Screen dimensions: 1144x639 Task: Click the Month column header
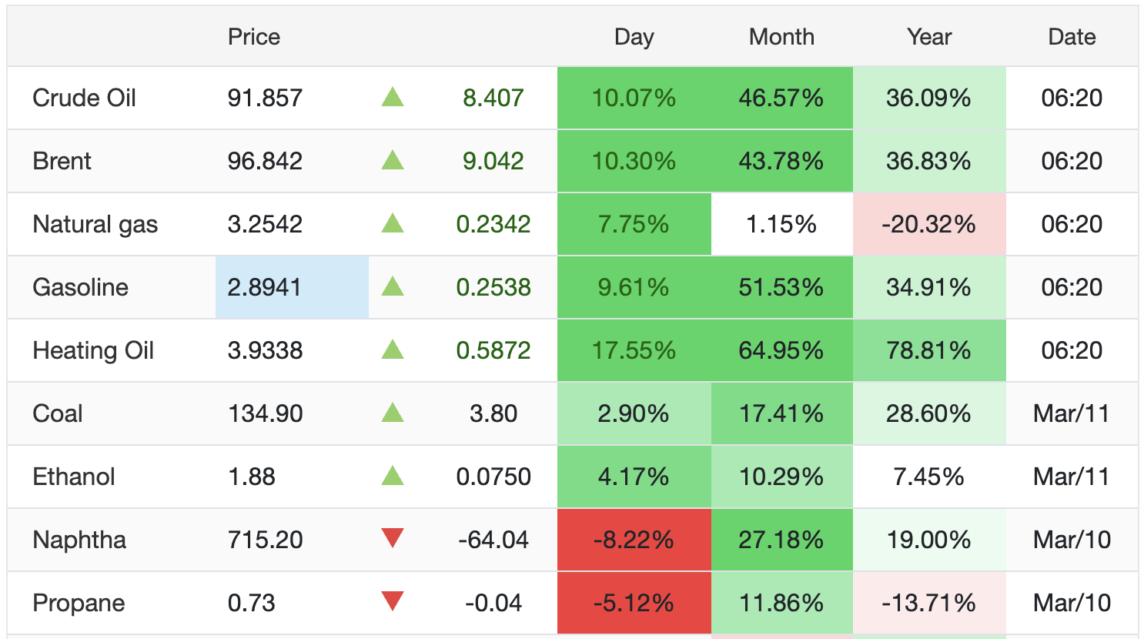[781, 37]
